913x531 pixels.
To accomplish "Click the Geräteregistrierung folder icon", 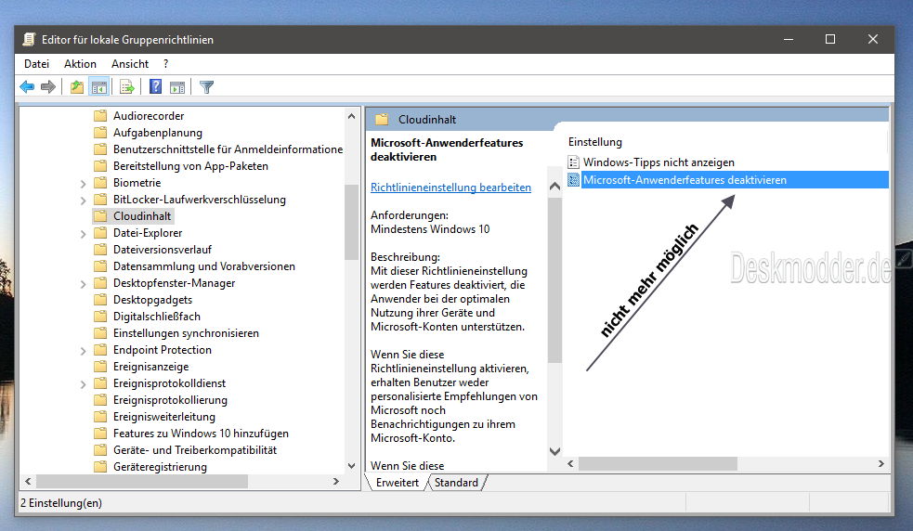I will point(100,466).
